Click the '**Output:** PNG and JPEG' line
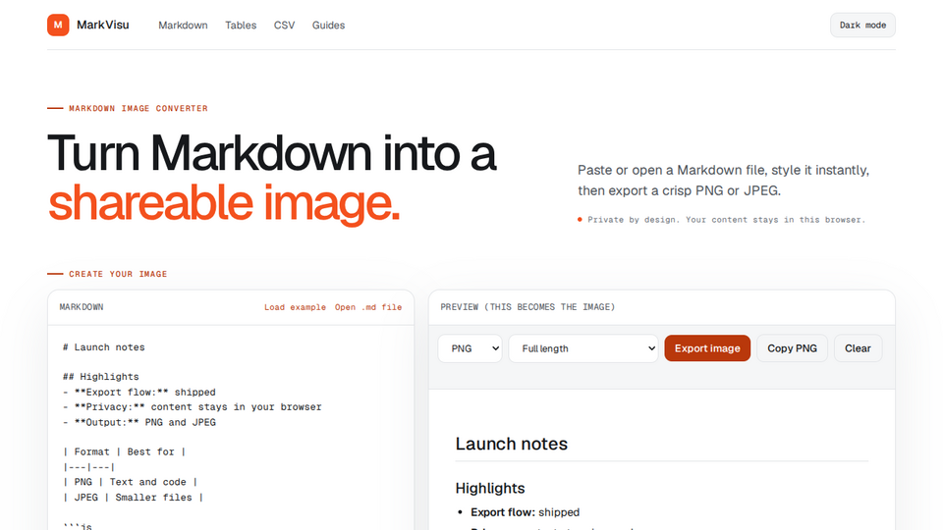The width and height of the screenshot is (943, 530). pos(139,422)
